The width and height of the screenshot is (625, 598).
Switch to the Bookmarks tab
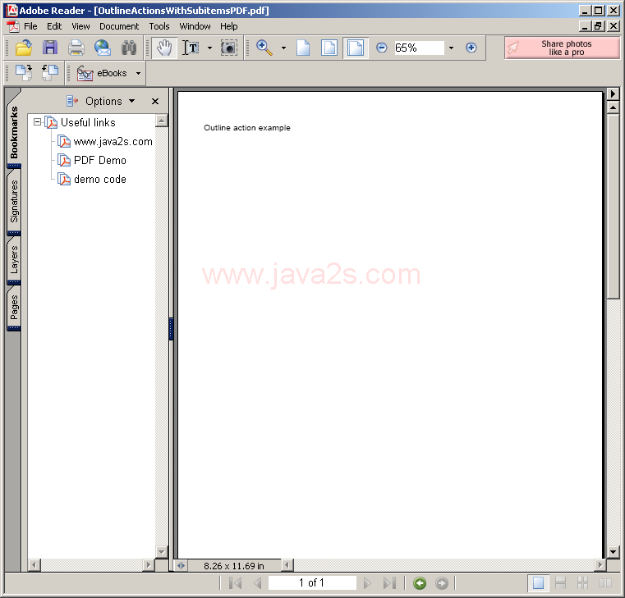click(x=14, y=131)
